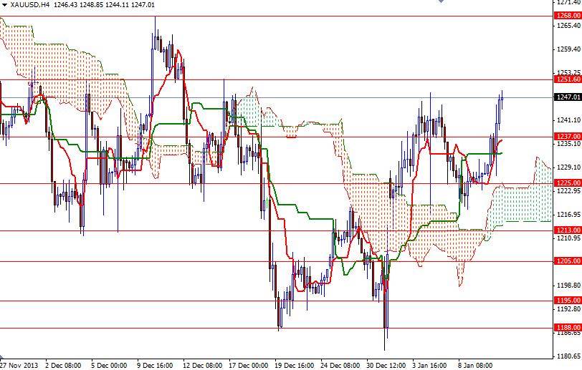The image size is (582, 370).
Task: Click the 1222.95 price scale value
Action: click(x=568, y=190)
